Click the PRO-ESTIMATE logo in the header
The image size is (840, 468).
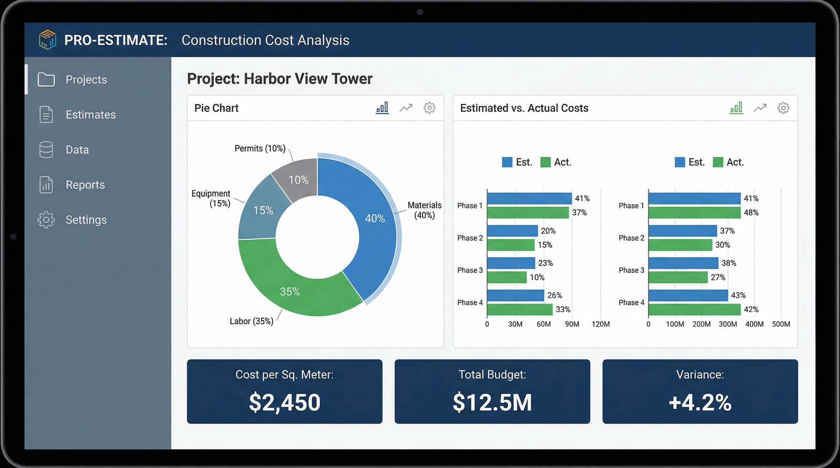48,40
